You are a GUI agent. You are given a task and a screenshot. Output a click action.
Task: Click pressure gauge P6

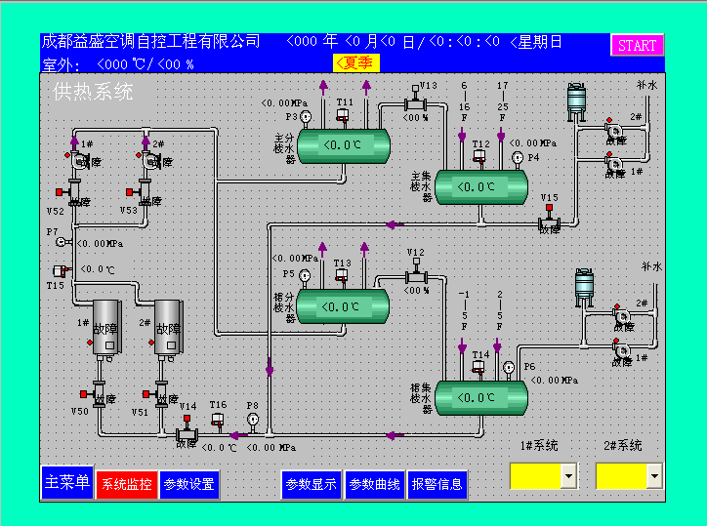pyautogui.click(x=509, y=369)
